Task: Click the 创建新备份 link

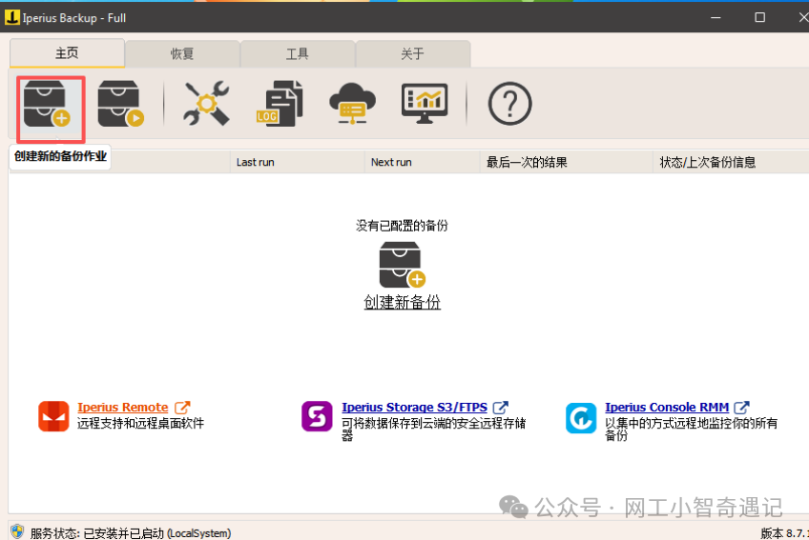Action: coord(402,302)
